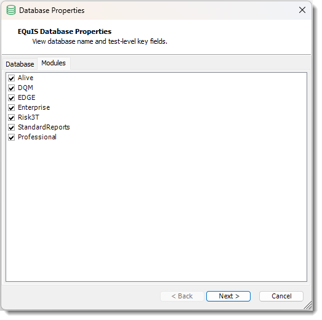This screenshot has height=320, width=322.
Task: Uncheck the Alive module checkbox
Action: click(x=12, y=78)
